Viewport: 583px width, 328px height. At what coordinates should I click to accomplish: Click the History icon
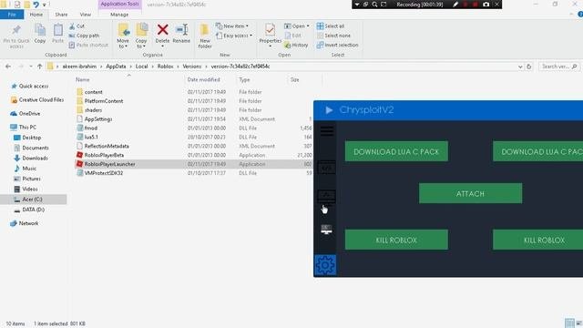pyautogui.click(x=288, y=45)
